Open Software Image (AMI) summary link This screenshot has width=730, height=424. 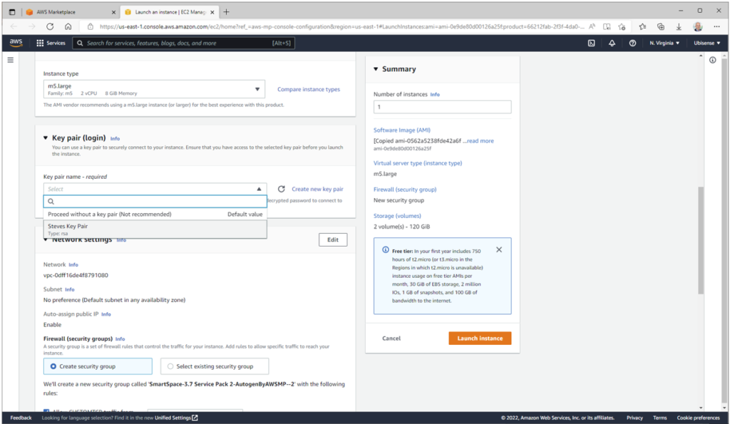[402, 130]
